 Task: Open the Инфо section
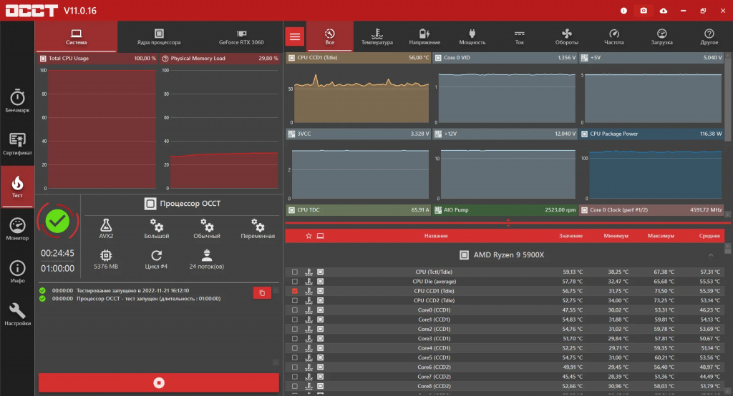(x=17, y=272)
